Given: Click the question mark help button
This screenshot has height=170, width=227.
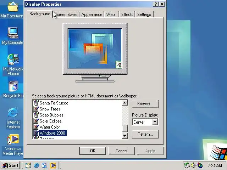Looking at the screenshot, I should 156,4.
